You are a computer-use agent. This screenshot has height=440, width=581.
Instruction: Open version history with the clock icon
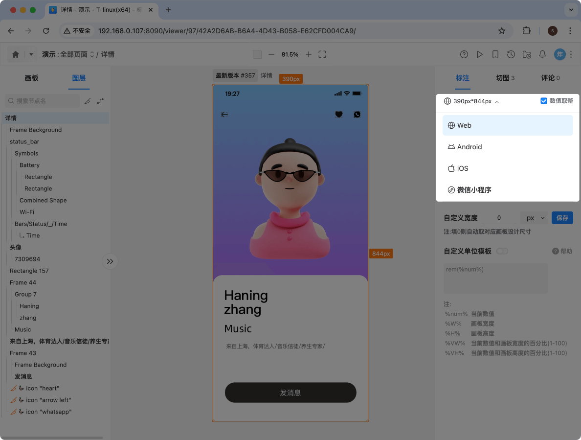point(511,54)
